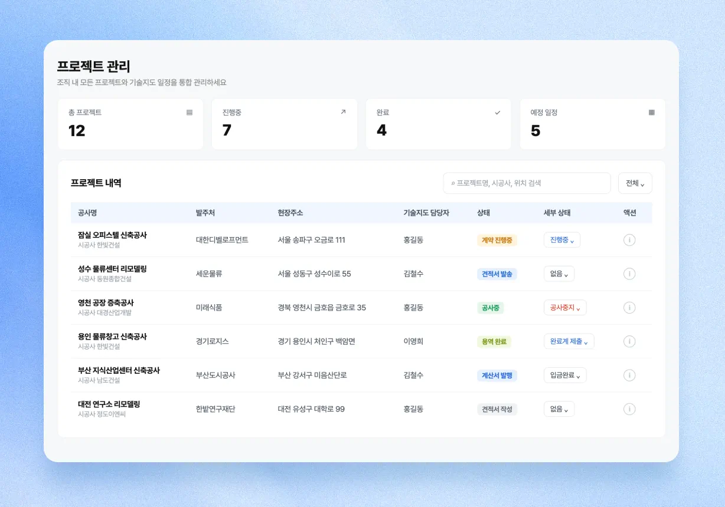The height and width of the screenshot is (507, 725).
Task: Expand the 진행중 detail status dropdown
Action: click(562, 240)
